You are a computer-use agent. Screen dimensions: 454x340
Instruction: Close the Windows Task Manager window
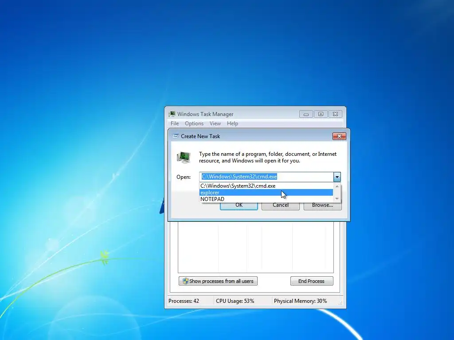click(x=335, y=114)
